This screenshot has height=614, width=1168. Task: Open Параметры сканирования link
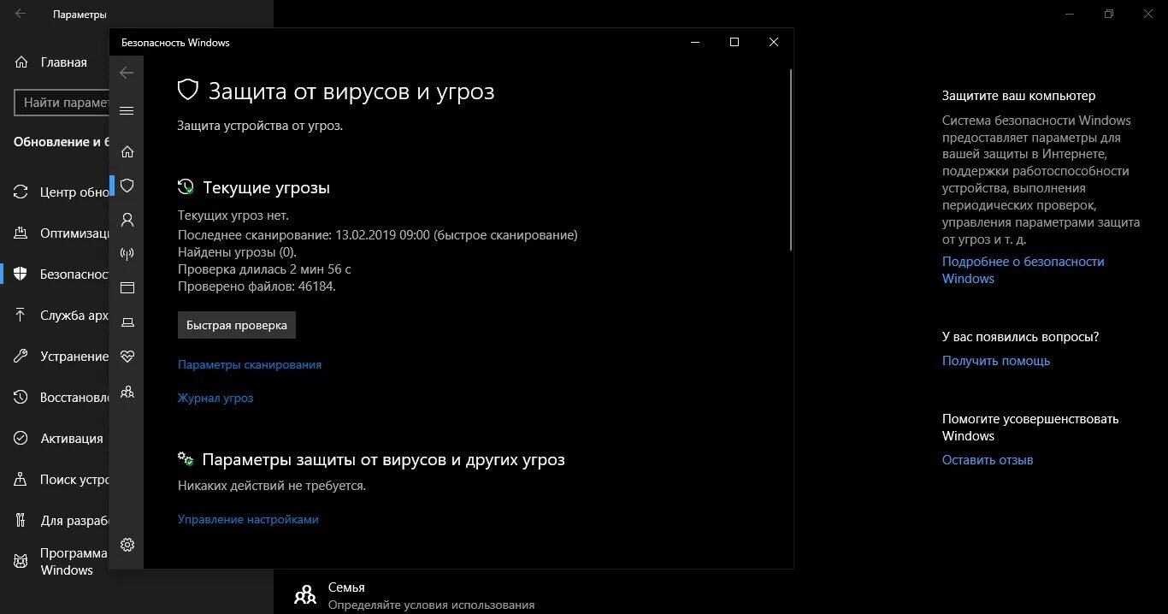click(x=250, y=364)
